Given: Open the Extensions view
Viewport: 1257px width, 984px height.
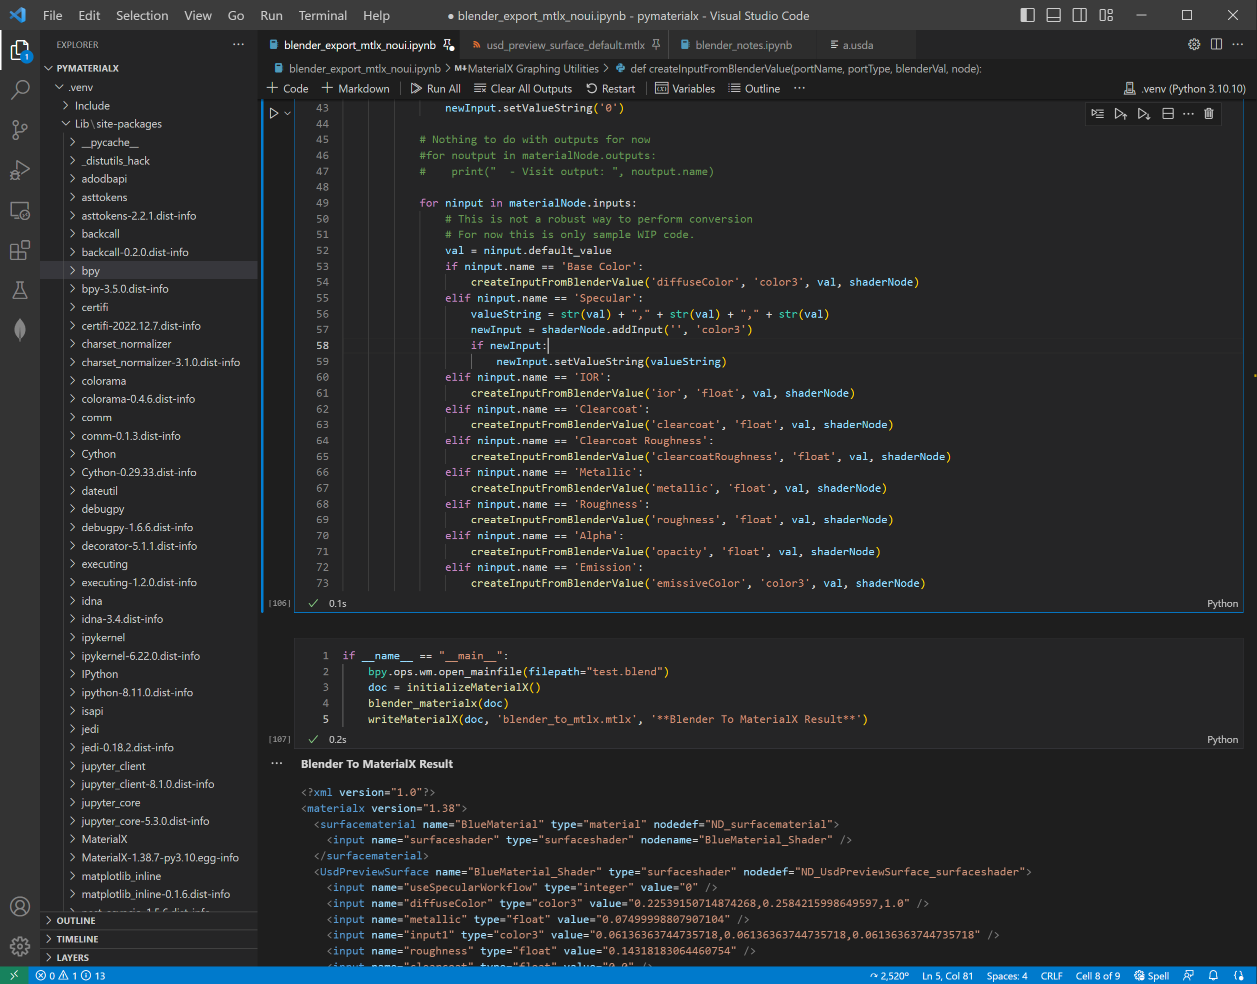Looking at the screenshot, I should [x=20, y=250].
